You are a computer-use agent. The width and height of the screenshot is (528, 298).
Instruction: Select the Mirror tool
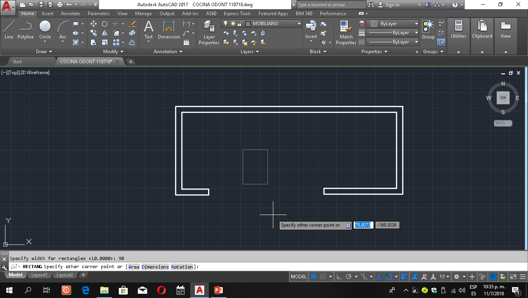pyautogui.click(x=105, y=33)
